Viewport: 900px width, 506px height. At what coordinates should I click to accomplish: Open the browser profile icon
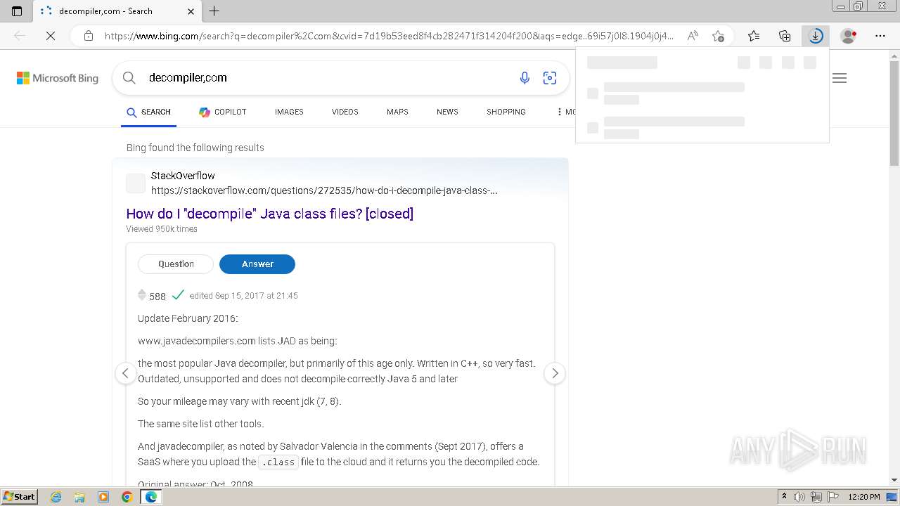tap(849, 36)
